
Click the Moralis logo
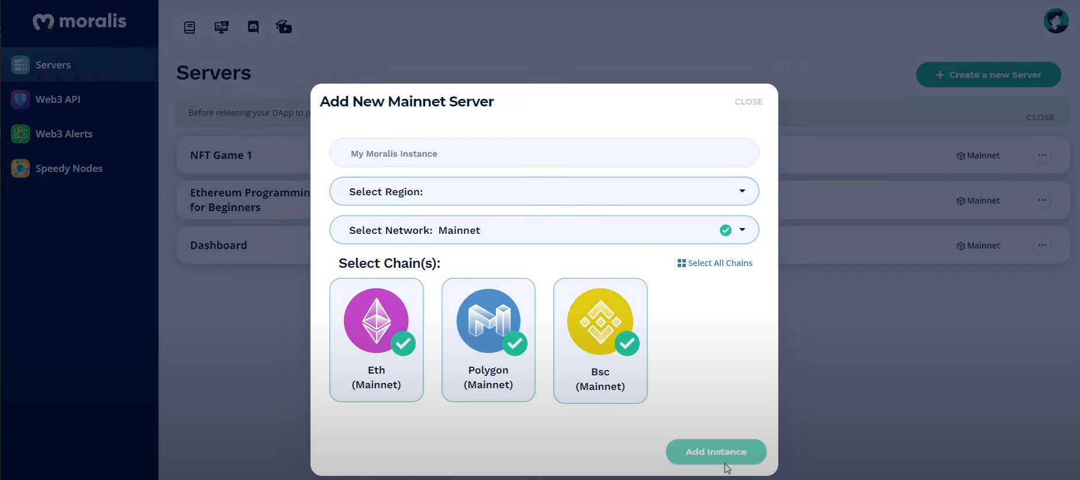coord(80,22)
